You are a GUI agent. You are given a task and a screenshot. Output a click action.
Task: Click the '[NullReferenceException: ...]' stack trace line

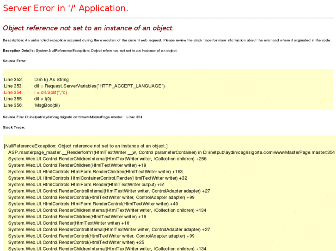86,146
